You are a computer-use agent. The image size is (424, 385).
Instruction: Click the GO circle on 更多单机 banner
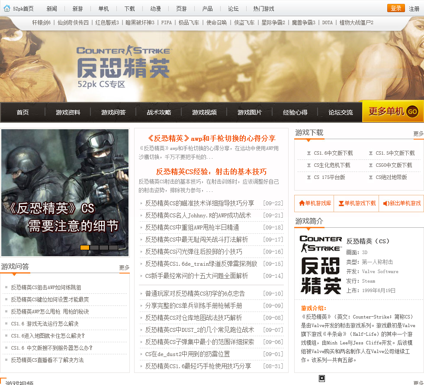point(412,111)
